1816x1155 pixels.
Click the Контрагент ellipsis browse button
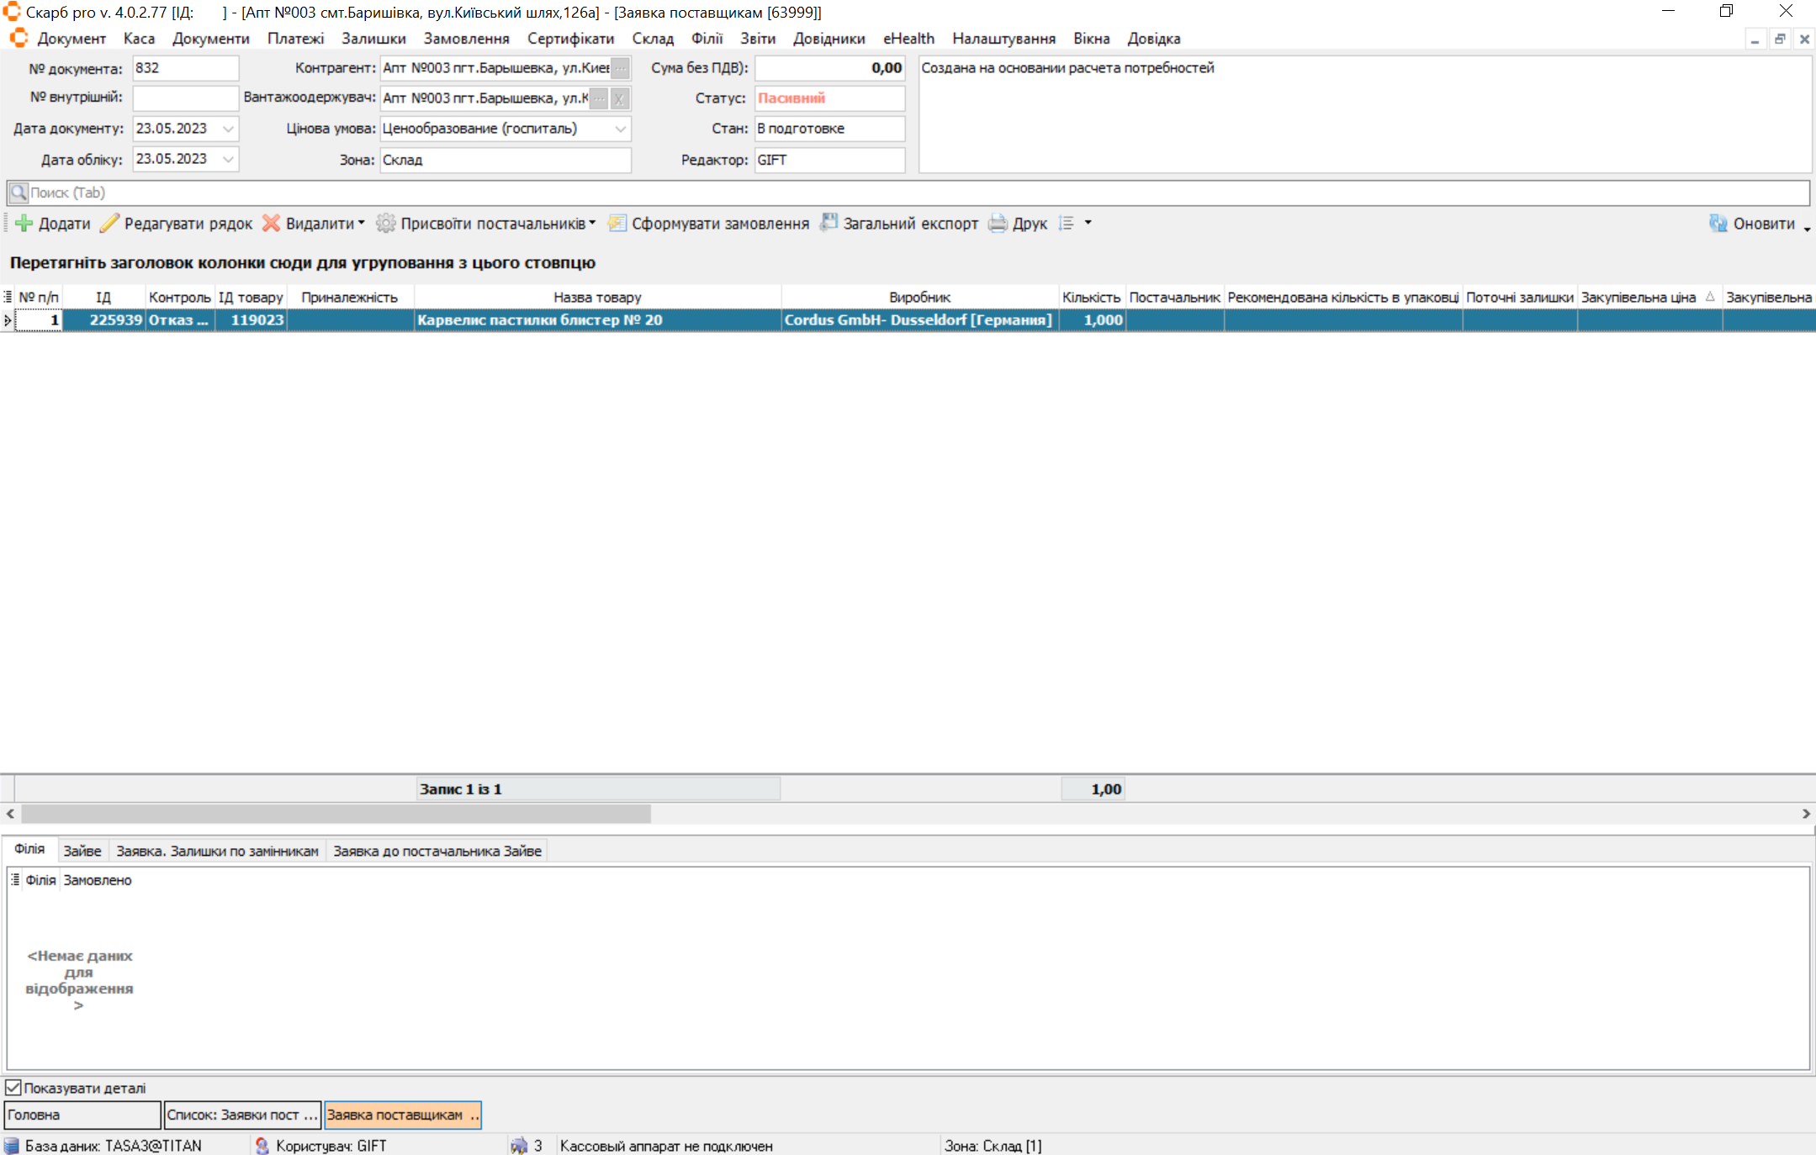pyautogui.click(x=620, y=68)
